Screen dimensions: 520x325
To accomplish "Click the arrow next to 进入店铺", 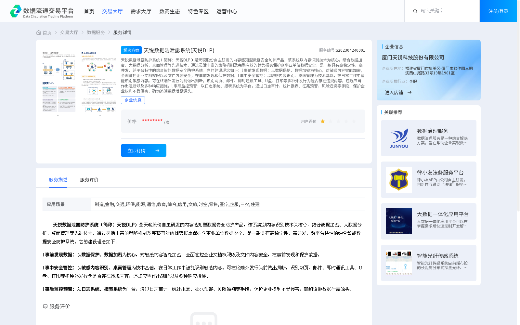I will tap(409, 93).
